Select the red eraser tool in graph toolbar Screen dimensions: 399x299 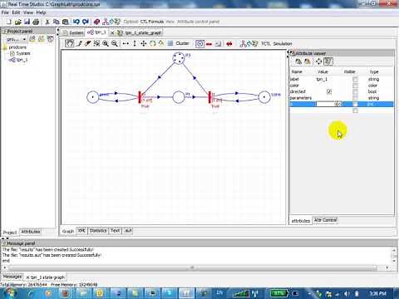tap(88, 43)
